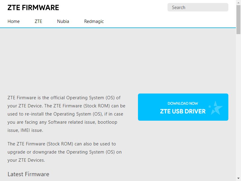Click the Download Now ZTE USB Driver banner

[x=183, y=107]
